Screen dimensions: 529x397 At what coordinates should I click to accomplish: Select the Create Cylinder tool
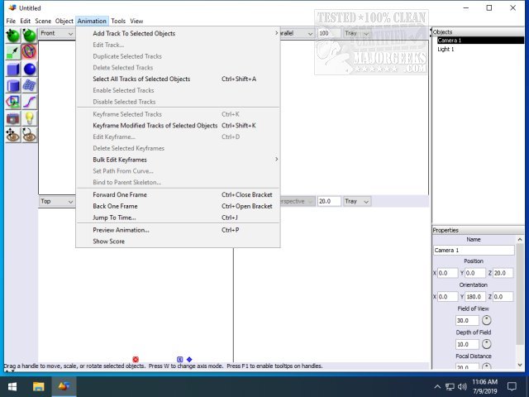point(13,85)
